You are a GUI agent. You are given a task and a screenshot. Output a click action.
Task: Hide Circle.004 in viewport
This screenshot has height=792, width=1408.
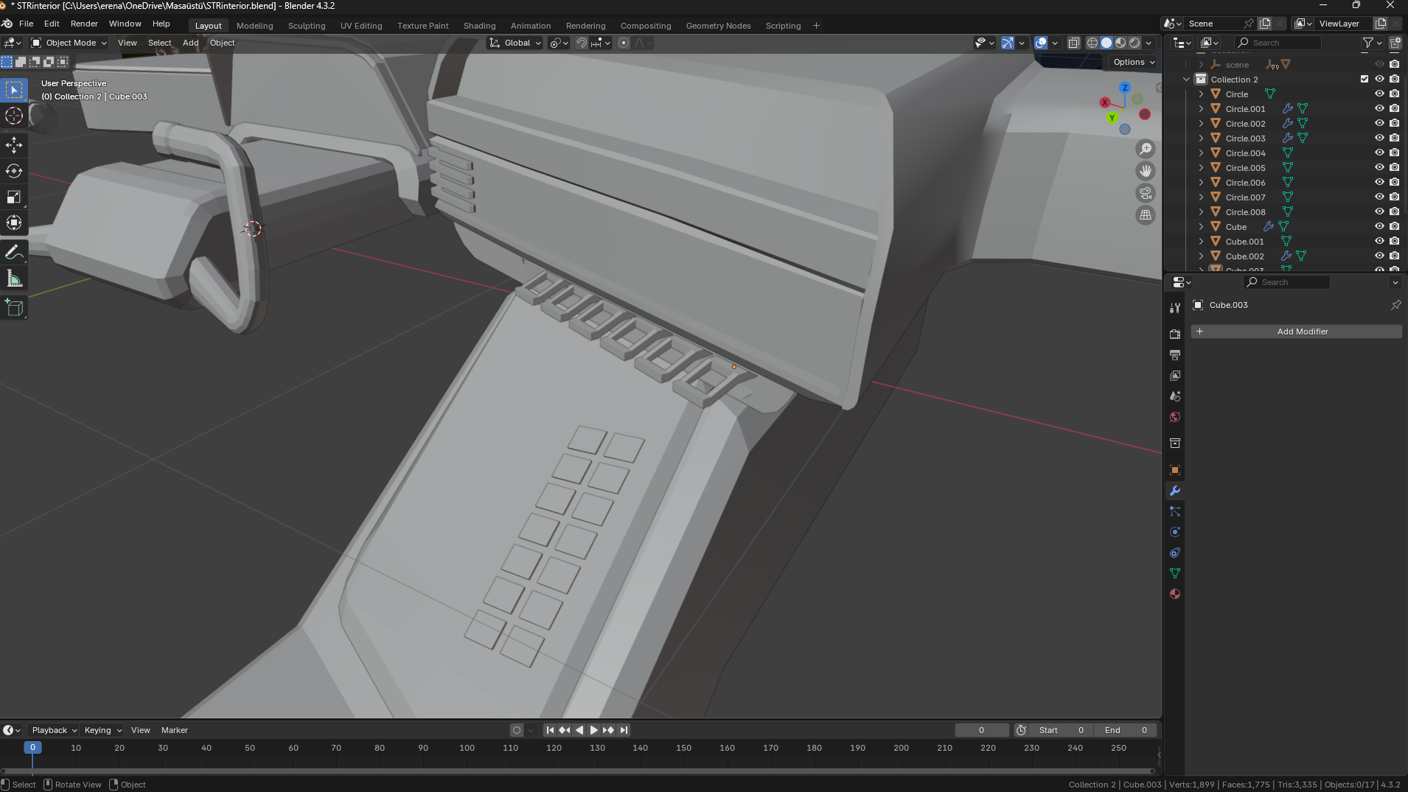click(1379, 153)
